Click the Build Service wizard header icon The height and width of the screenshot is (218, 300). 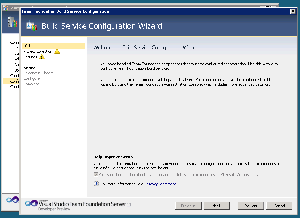click(x=31, y=26)
